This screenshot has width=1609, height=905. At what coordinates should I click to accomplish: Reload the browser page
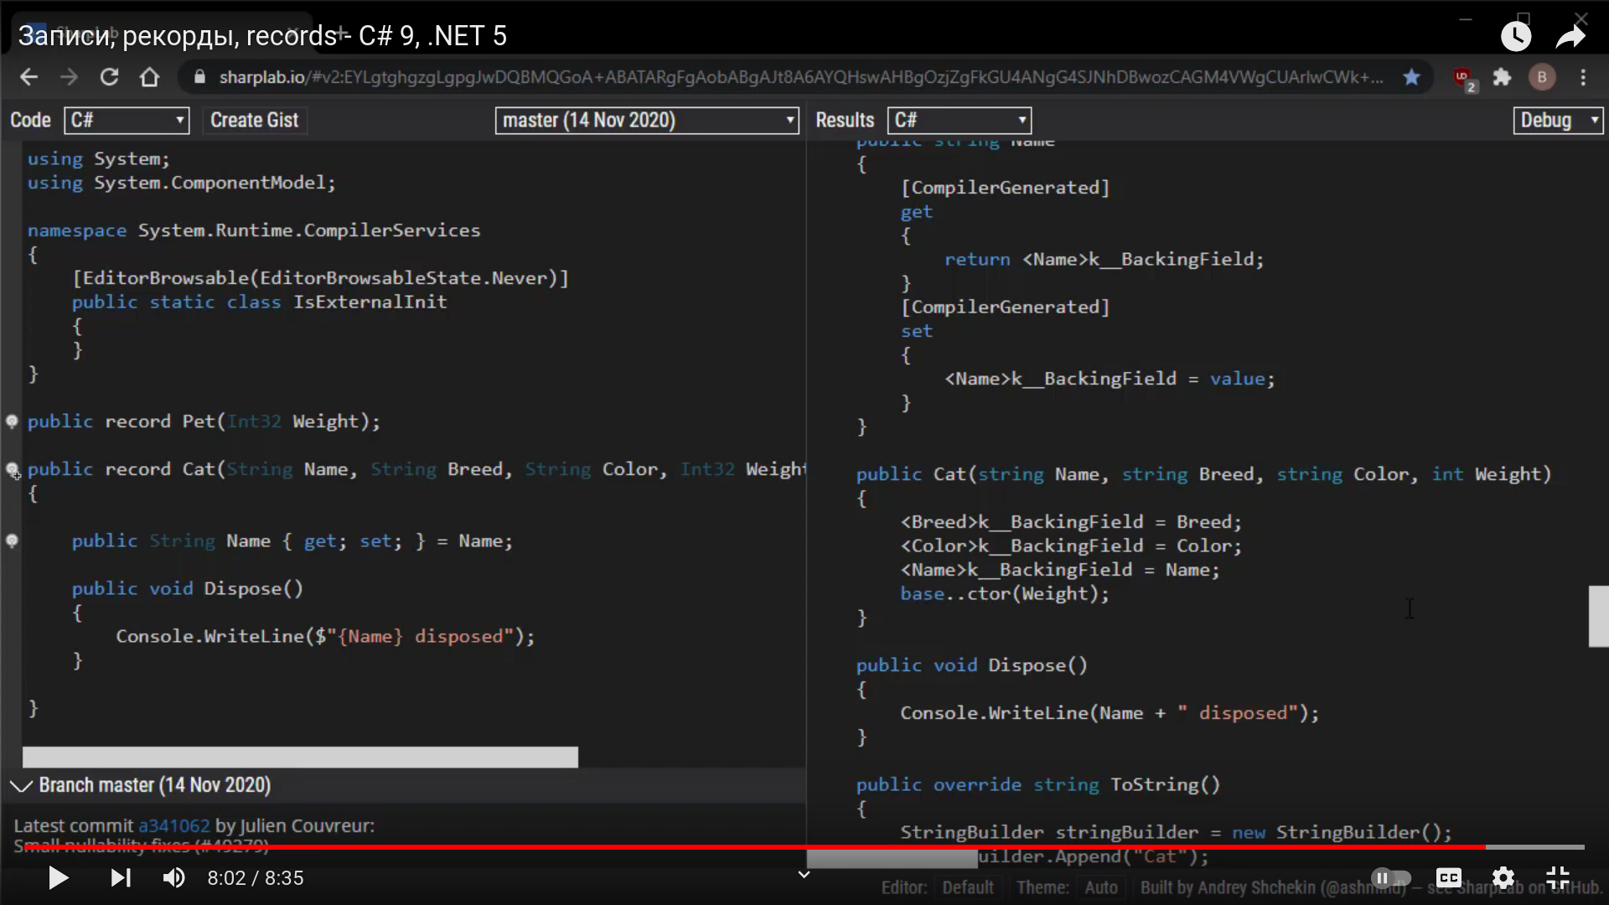(109, 77)
